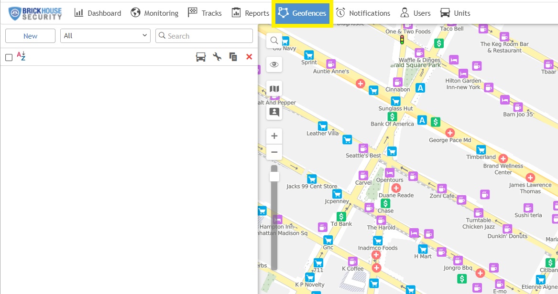Click the map zoom slider handle
Screen dimensions: 558x294
click(274, 177)
